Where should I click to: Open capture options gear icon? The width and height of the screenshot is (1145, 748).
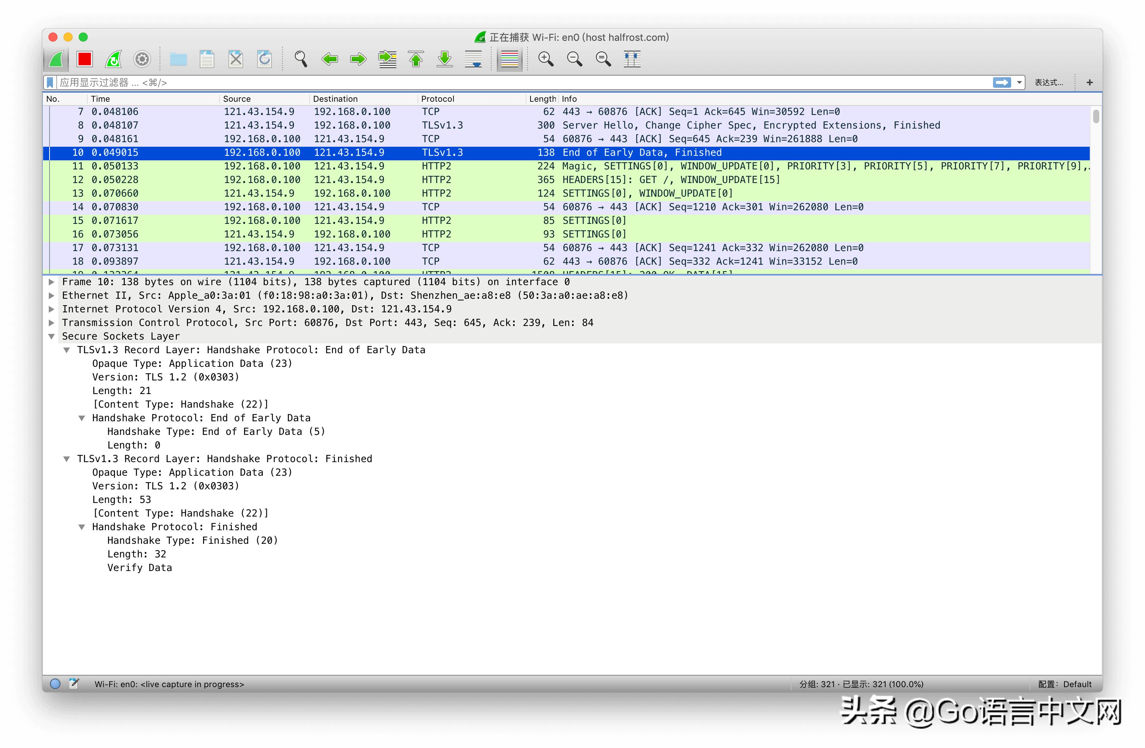point(142,59)
